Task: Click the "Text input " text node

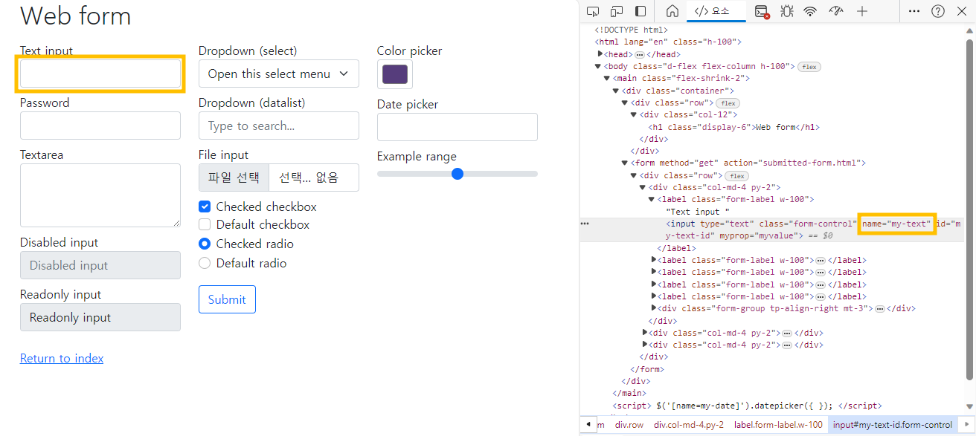Action: click(697, 212)
